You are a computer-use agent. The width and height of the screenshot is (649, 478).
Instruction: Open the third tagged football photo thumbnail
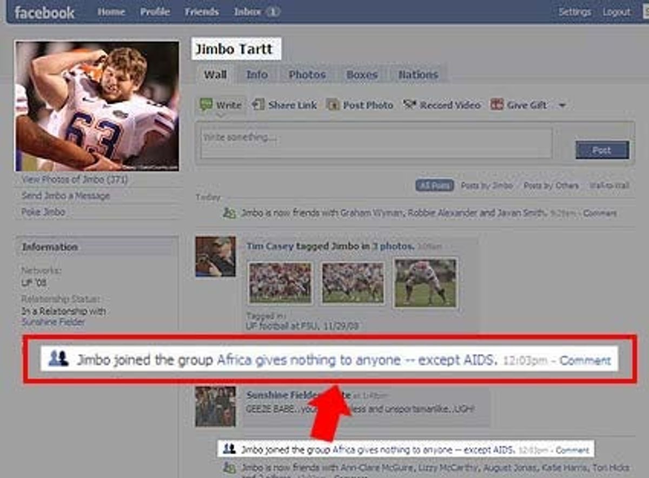pos(425,283)
